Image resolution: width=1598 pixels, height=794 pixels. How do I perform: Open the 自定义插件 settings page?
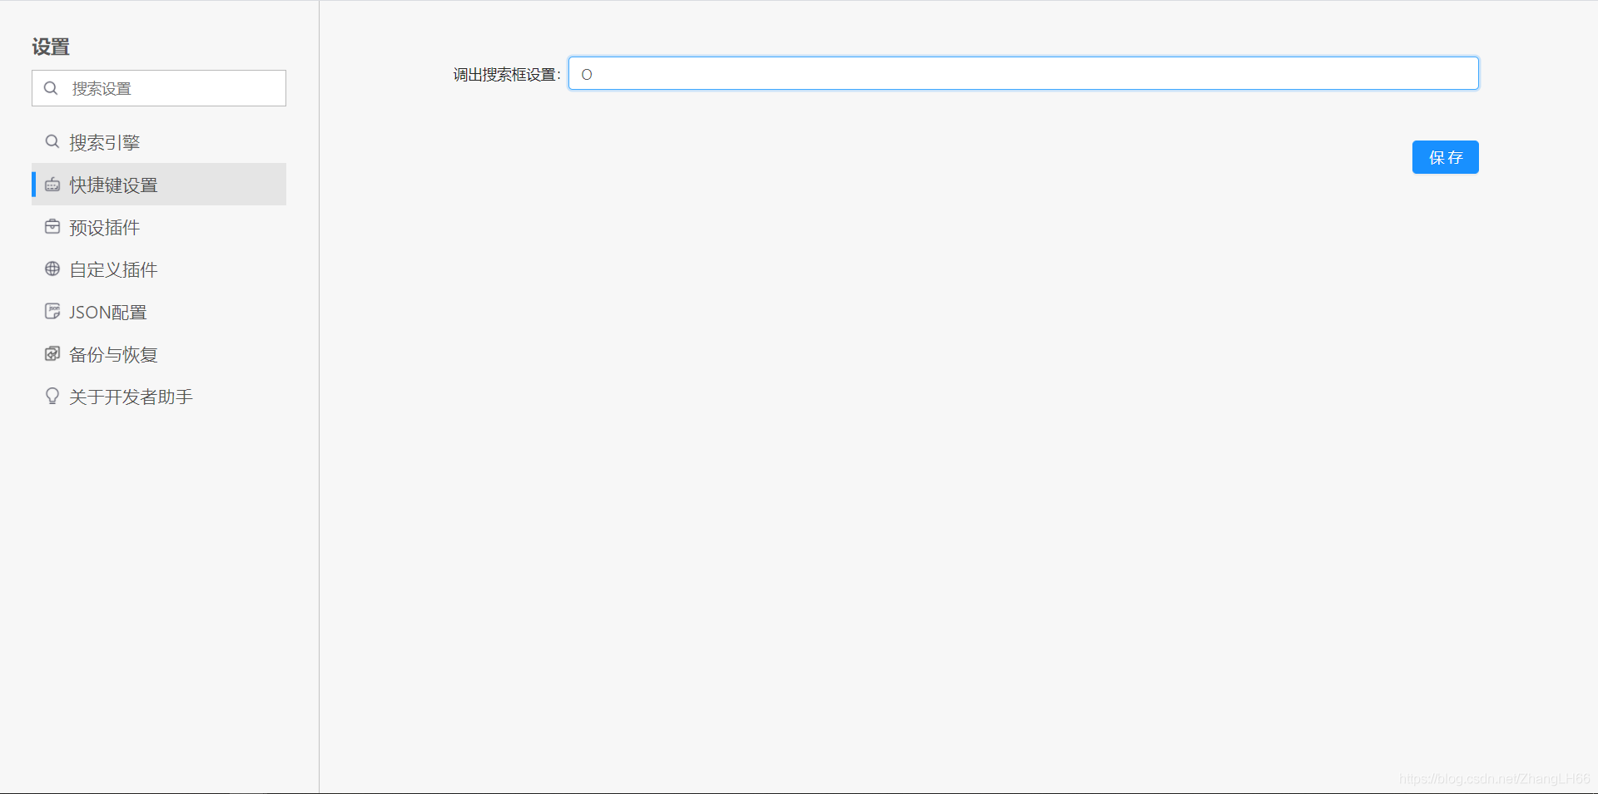(x=113, y=270)
